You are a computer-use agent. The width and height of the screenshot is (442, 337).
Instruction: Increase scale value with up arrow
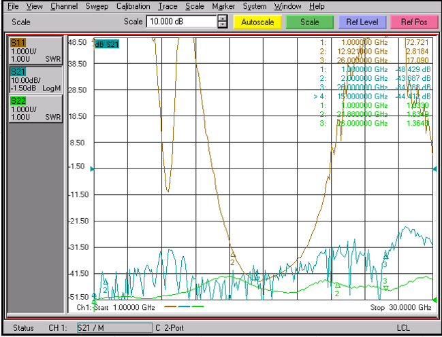[x=222, y=18]
